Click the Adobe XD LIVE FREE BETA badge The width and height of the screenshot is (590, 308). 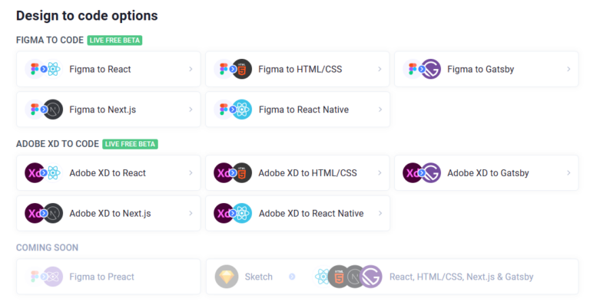point(130,143)
